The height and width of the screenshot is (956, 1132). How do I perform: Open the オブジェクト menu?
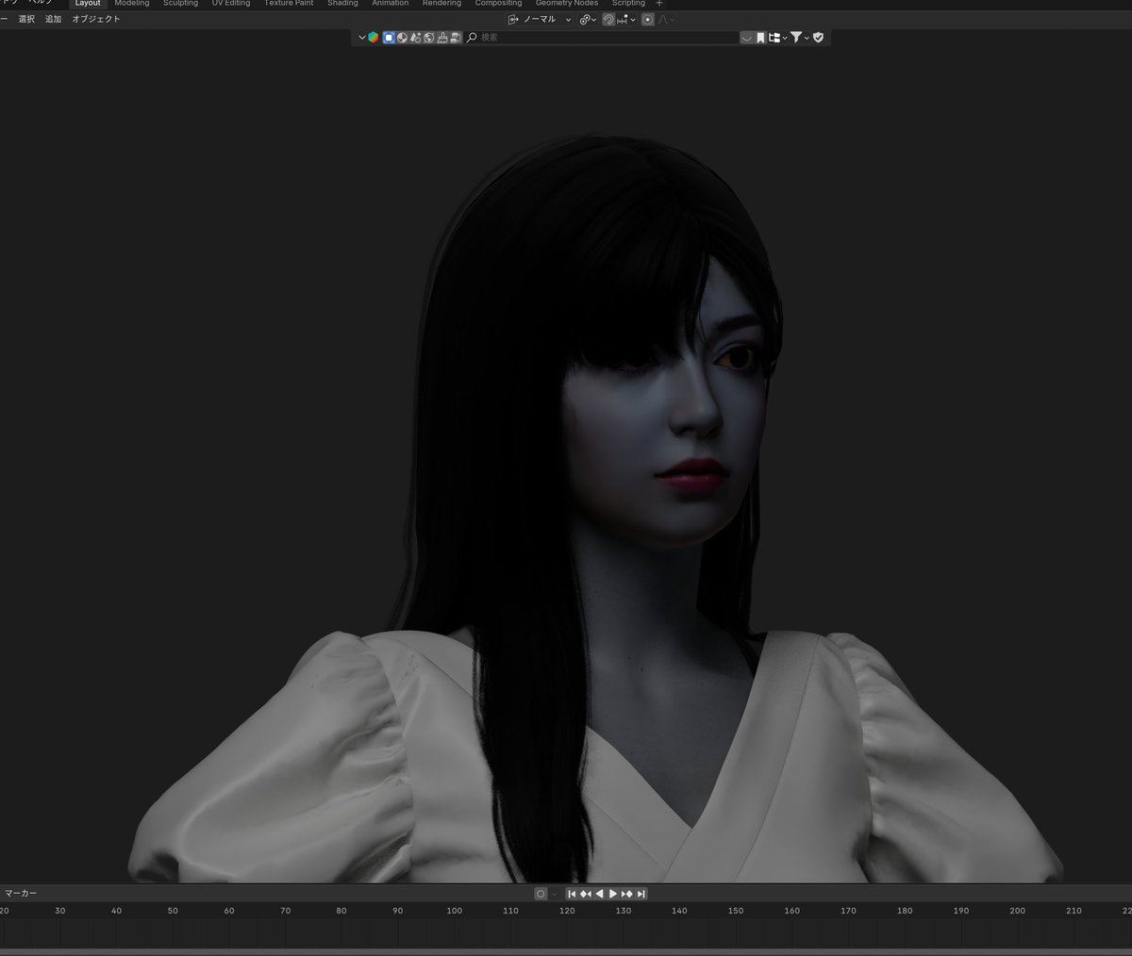coord(96,19)
